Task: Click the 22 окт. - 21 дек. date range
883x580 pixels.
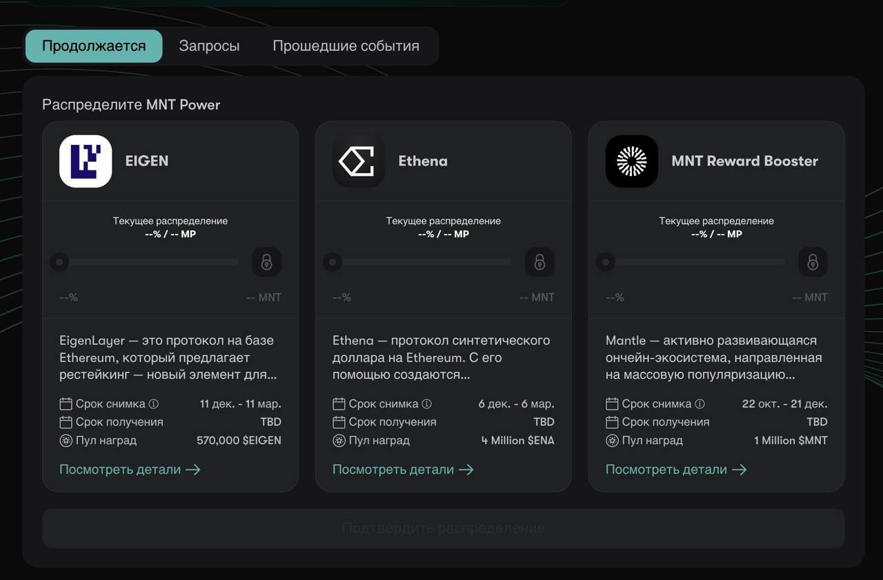Action: coord(785,404)
